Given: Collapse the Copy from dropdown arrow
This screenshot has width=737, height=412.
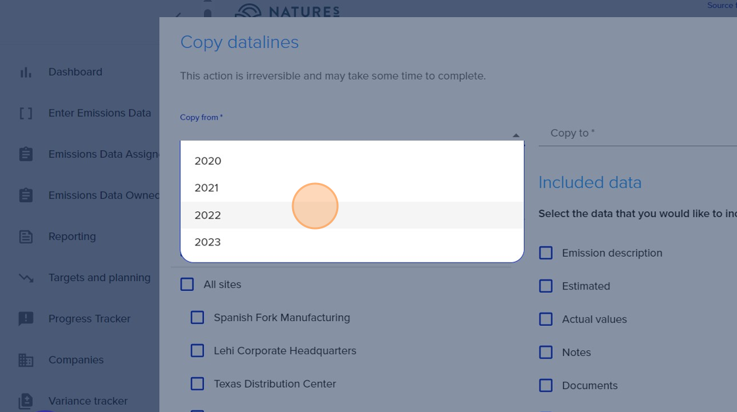Looking at the screenshot, I should click(x=516, y=135).
